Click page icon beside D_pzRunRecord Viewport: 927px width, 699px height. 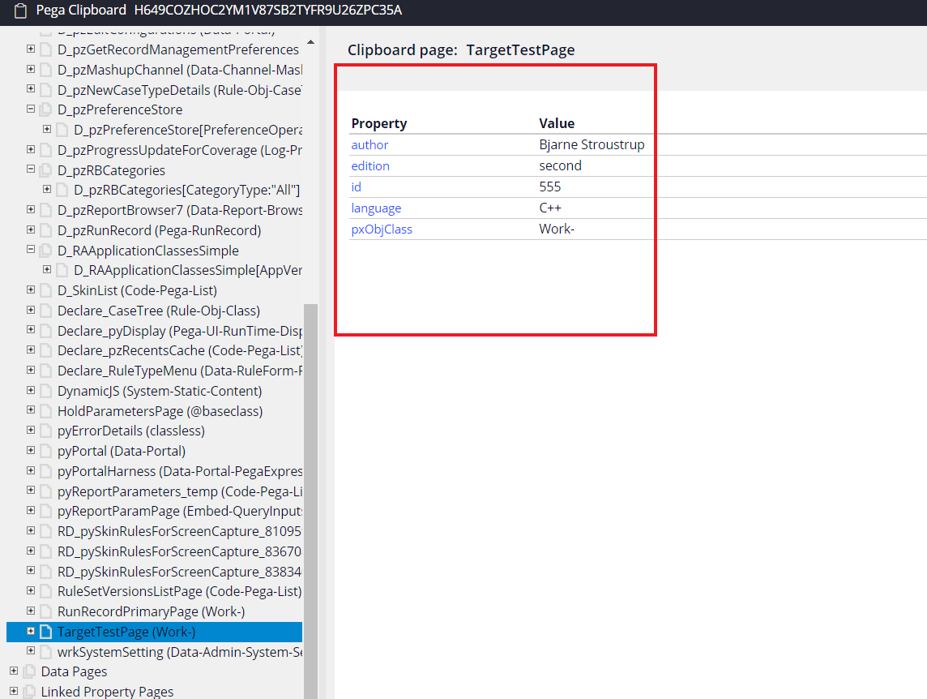tap(45, 230)
